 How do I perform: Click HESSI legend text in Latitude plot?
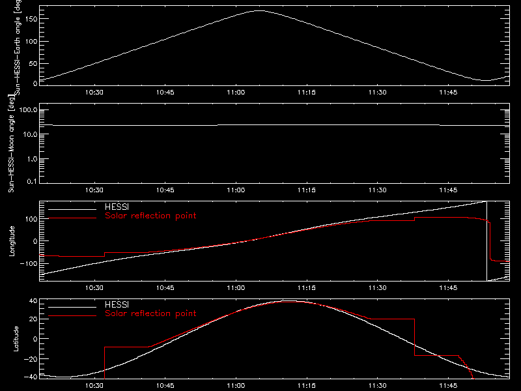coord(117,304)
